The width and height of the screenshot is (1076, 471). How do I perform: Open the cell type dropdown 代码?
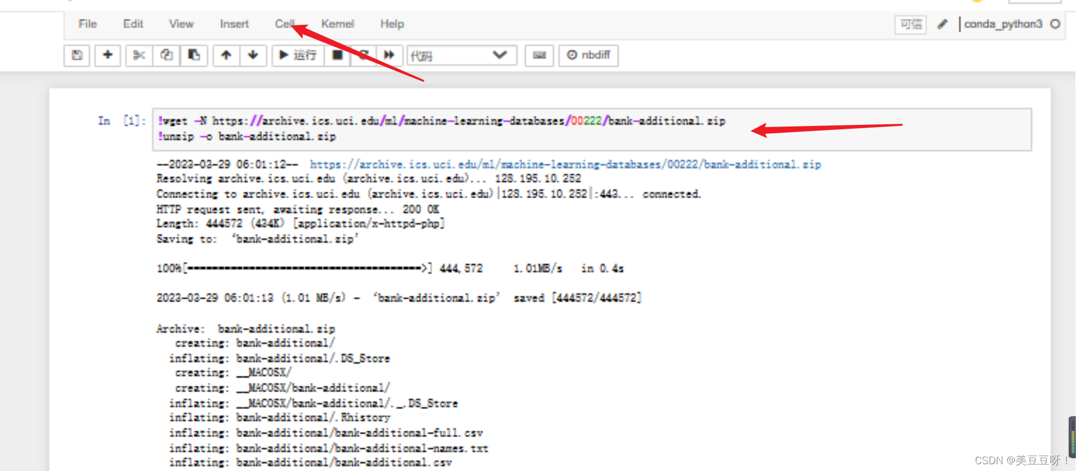click(462, 55)
